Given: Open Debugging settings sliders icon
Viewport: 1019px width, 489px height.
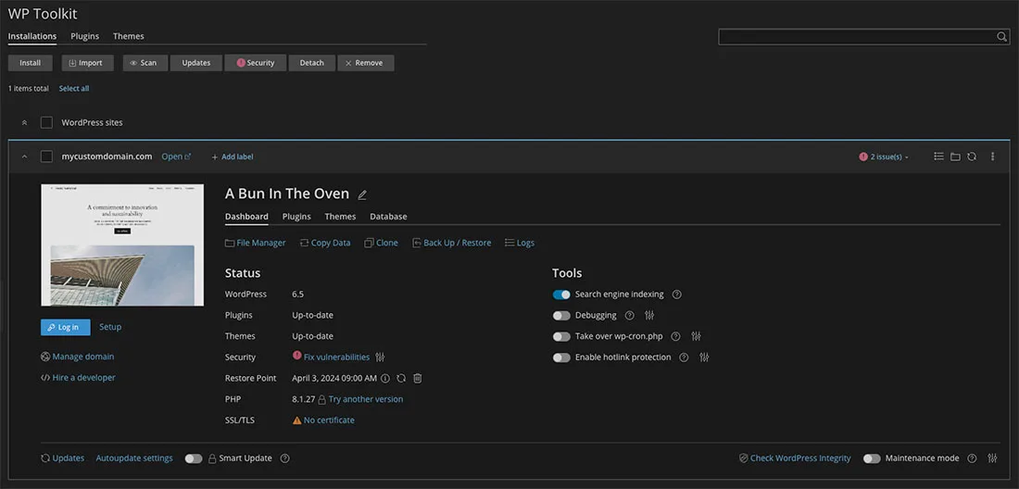Looking at the screenshot, I should click(x=649, y=315).
